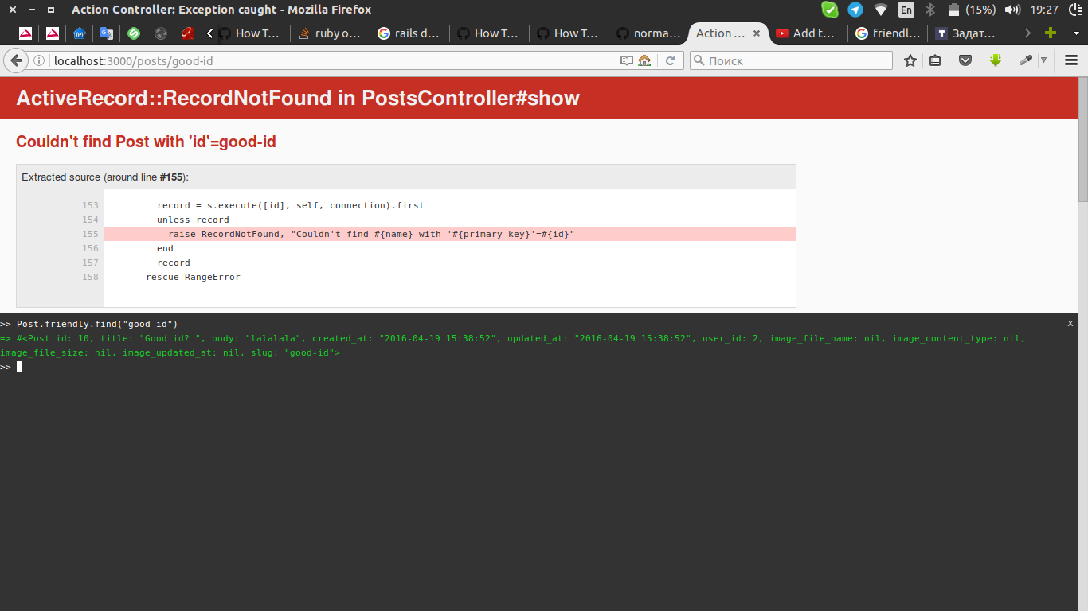Click the "Couldn't find Post with 'id'=good-id" heading
The height and width of the screenshot is (611, 1088).
pos(146,142)
